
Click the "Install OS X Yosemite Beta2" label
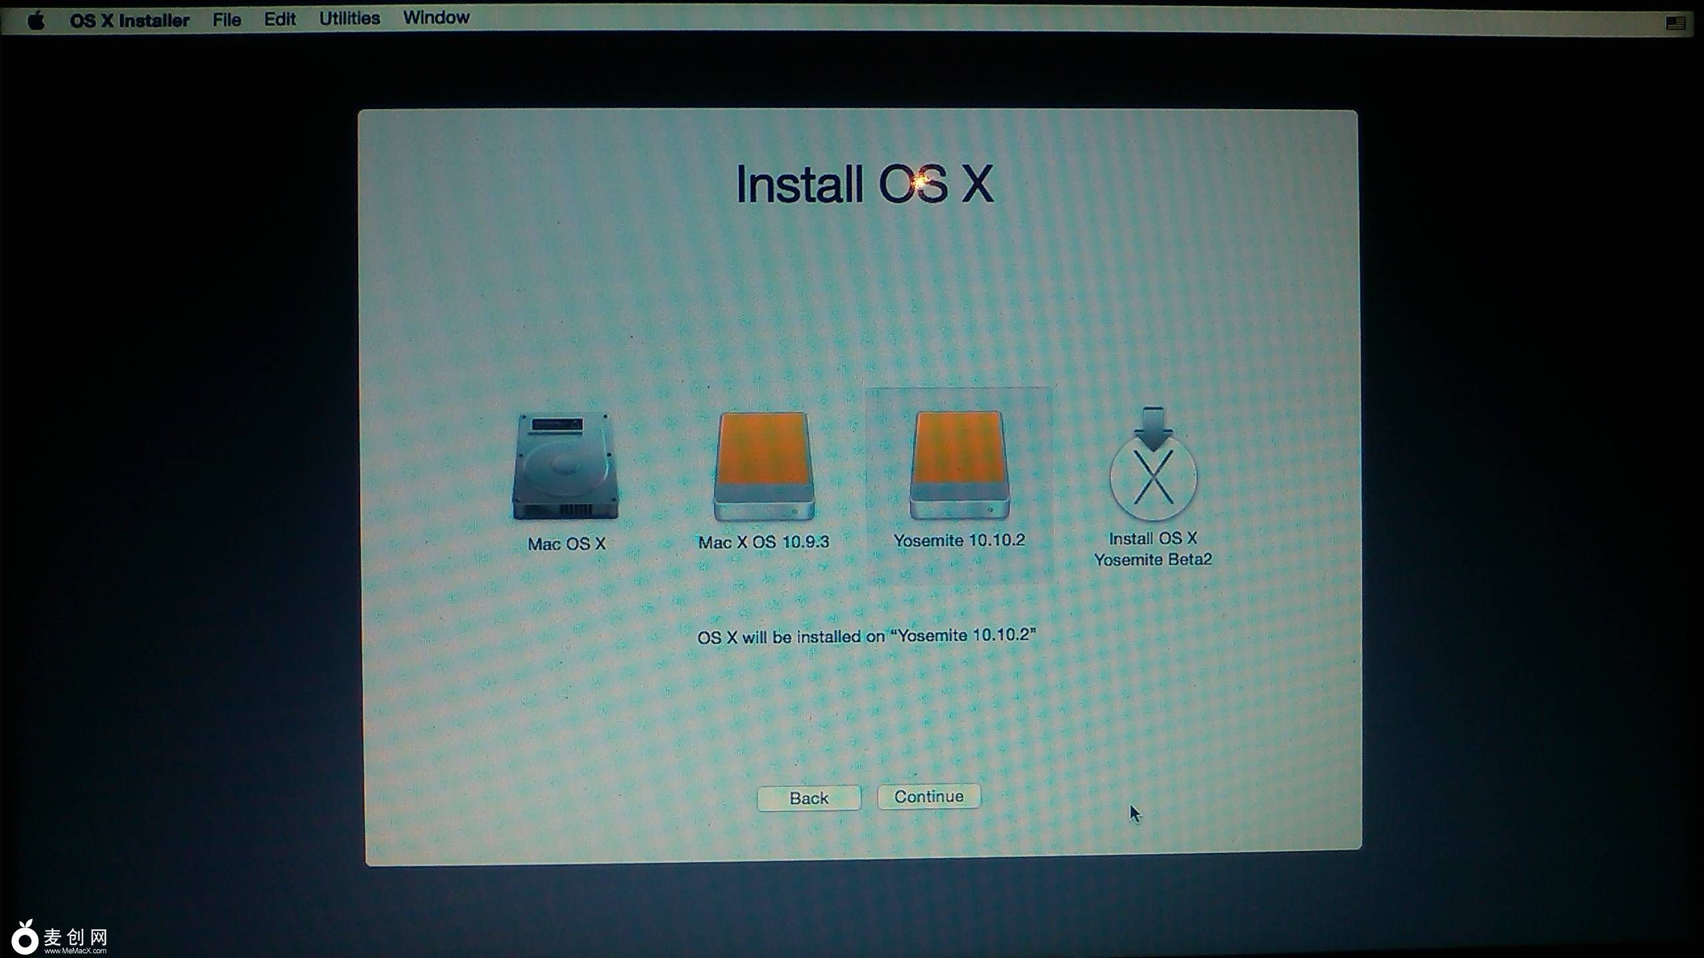point(1153,549)
